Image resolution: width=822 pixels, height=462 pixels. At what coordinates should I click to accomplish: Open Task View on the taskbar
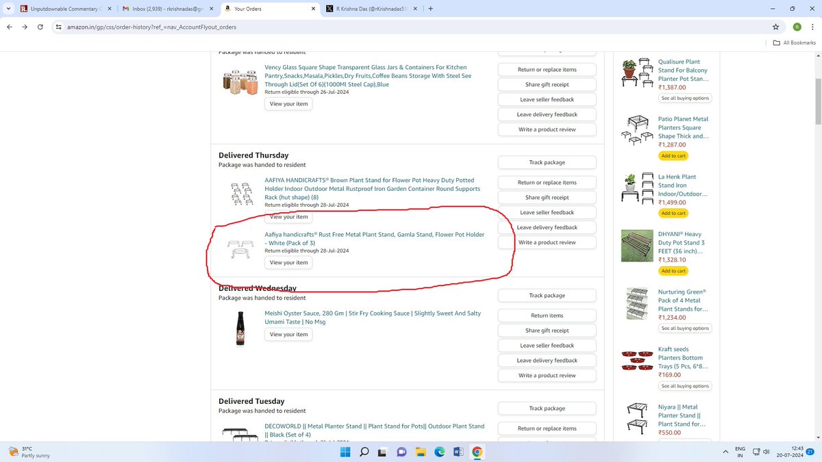383,452
